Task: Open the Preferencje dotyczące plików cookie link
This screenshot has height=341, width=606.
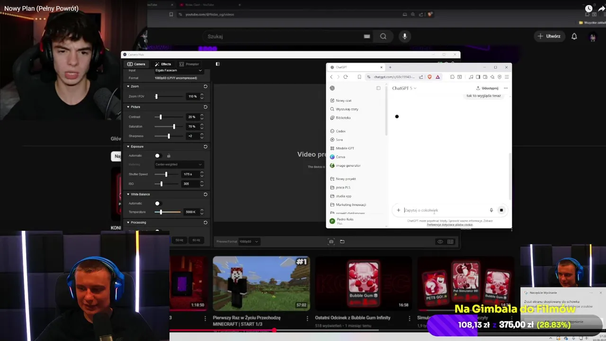Action: click(450, 224)
